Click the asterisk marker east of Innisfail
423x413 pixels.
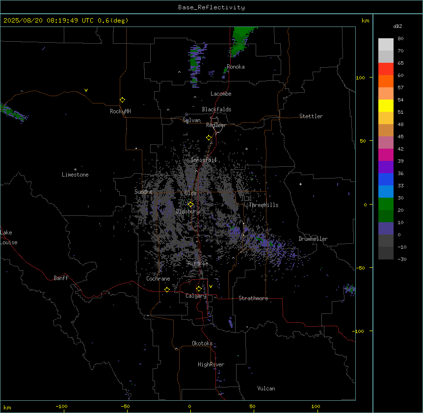click(x=246, y=149)
